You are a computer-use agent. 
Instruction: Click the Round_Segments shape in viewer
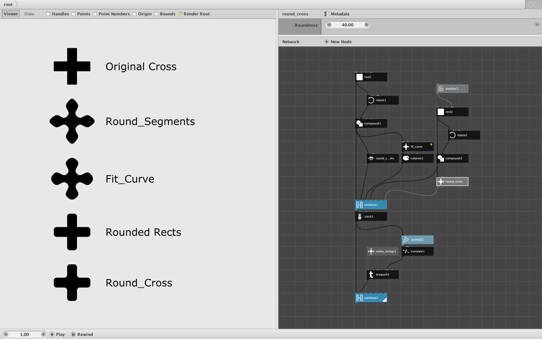pos(72,121)
